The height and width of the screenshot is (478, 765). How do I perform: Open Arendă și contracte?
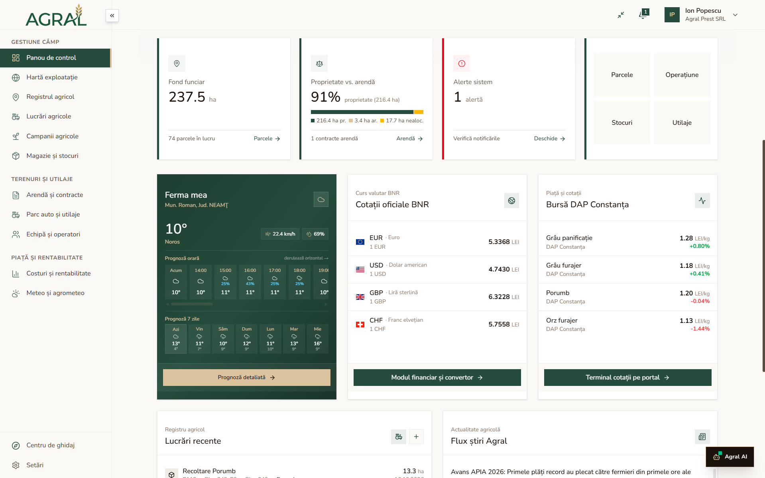click(55, 195)
